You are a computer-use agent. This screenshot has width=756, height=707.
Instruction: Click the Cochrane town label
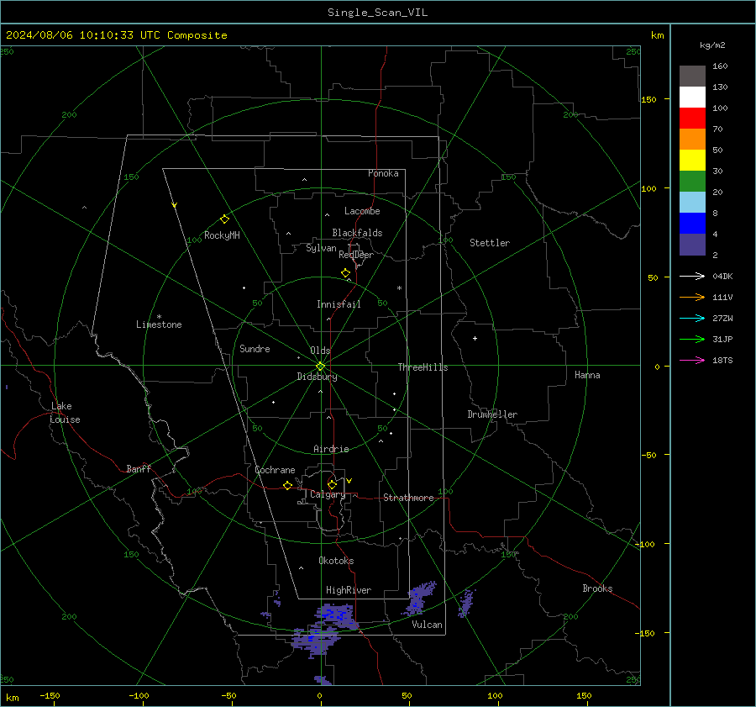(x=275, y=470)
